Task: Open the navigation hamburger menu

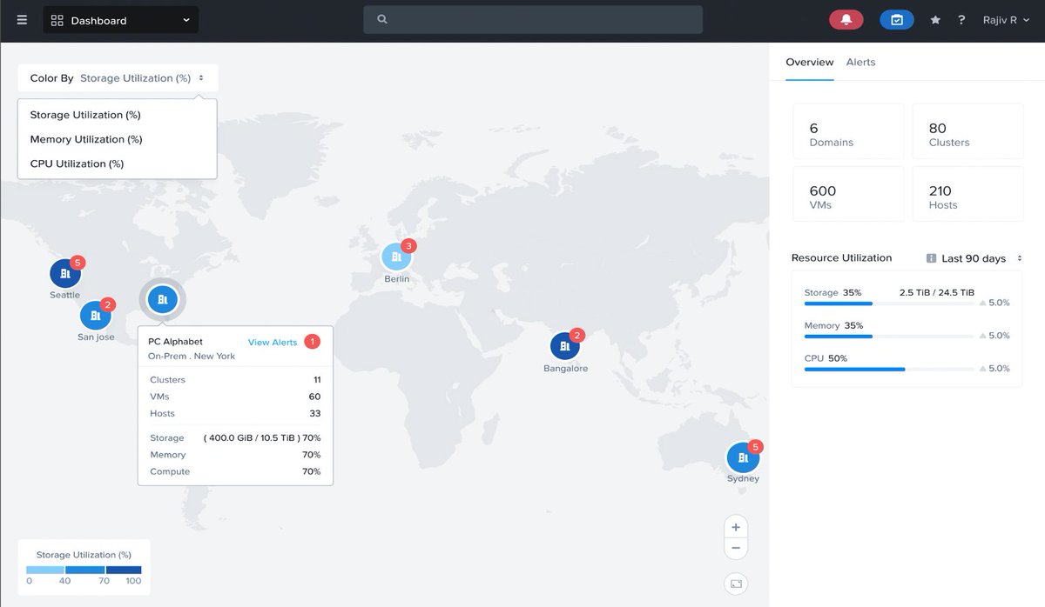Action: 21,19
